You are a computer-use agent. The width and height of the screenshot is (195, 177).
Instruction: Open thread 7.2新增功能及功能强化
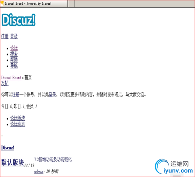53,159
